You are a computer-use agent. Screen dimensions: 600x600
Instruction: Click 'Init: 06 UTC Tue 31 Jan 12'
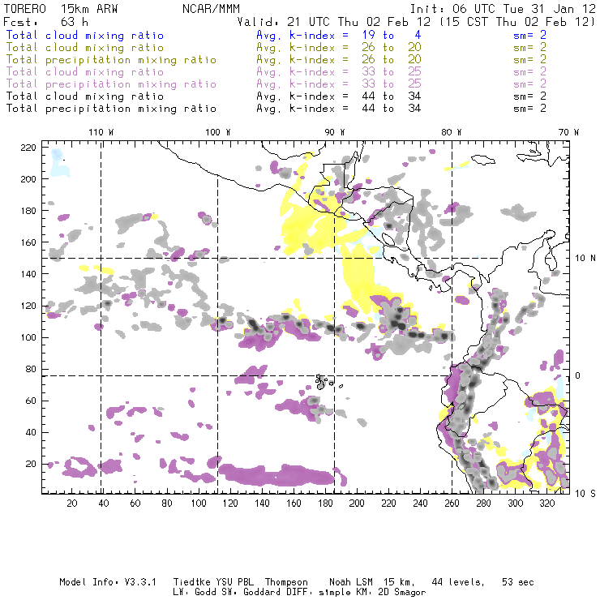[x=503, y=9]
